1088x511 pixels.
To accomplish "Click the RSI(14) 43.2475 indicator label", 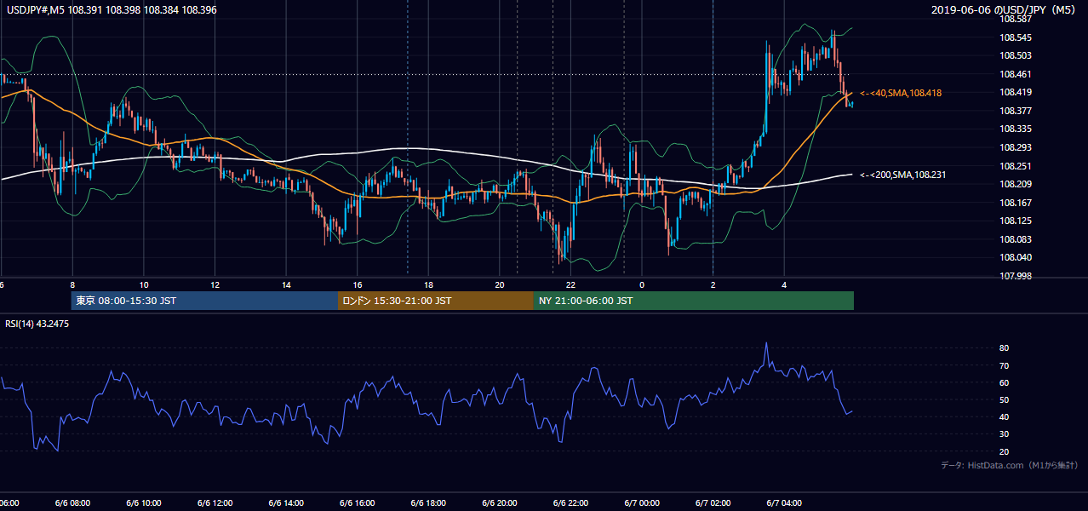I will [37, 324].
